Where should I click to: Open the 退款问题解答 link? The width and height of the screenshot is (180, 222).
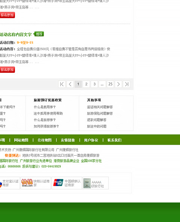tap(97, 120)
